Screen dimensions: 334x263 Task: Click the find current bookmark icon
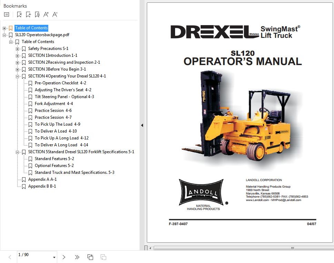click(37, 14)
